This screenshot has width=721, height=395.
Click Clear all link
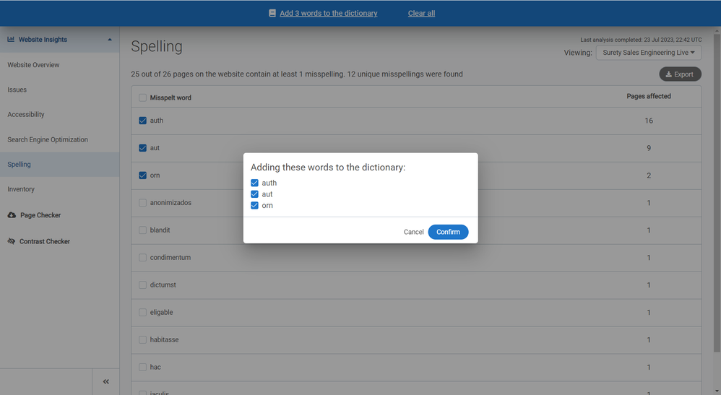point(421,13)
